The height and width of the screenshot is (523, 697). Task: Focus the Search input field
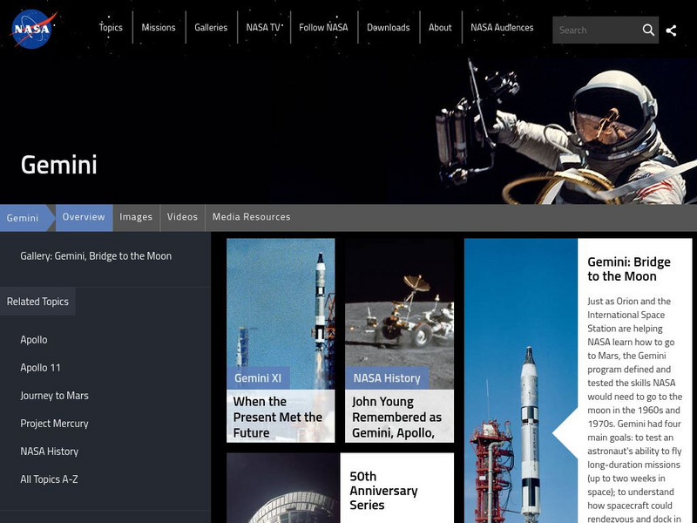[596, 31]
